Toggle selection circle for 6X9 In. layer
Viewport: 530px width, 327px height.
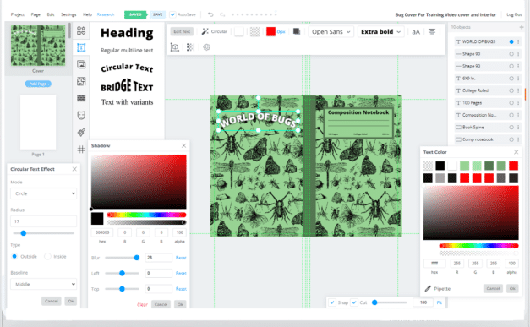[x=511, y=79]
